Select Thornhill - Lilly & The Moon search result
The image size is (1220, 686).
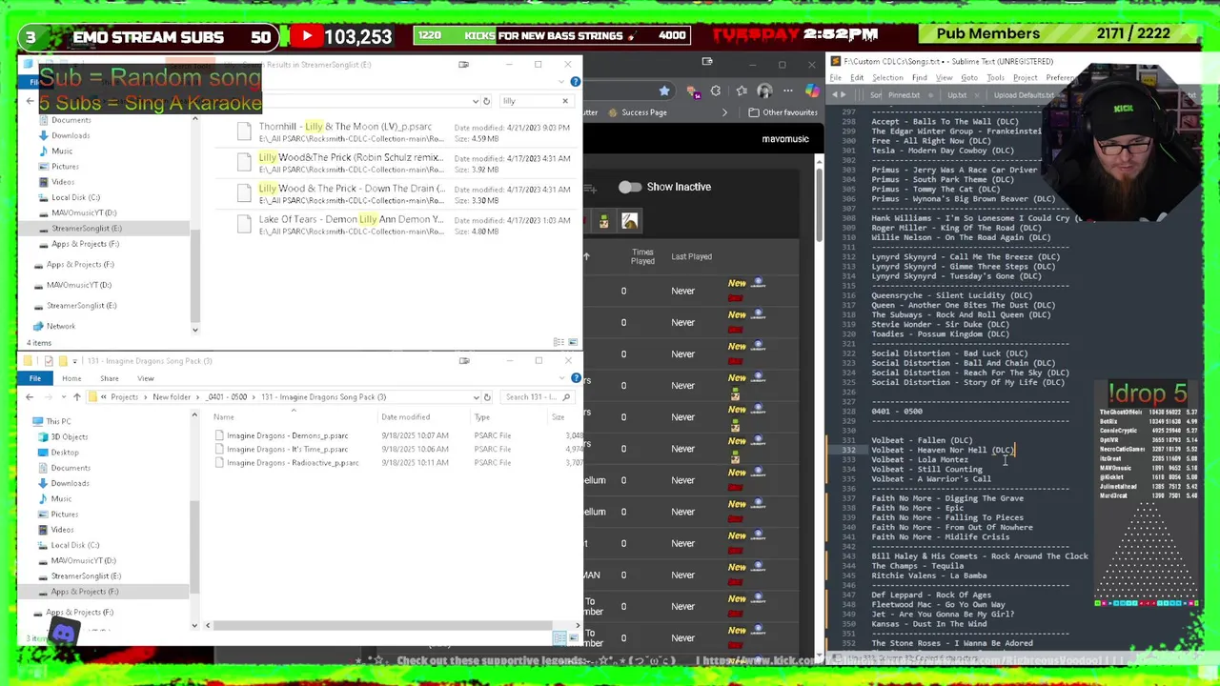pyautogui.click(x=403, y=132)
